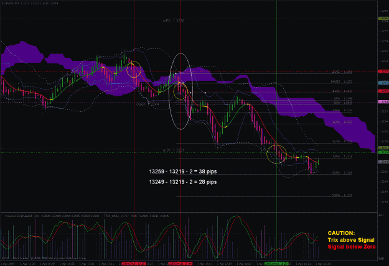The height and width of the screenshot is (266, 389).
Task: Click the 262% Fibonacci level label
Action: [342, 142]
